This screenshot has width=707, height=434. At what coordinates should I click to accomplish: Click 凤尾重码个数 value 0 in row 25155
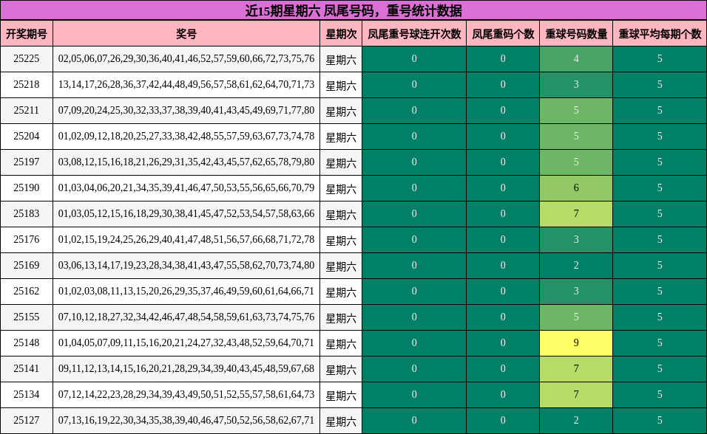(503, 317)
